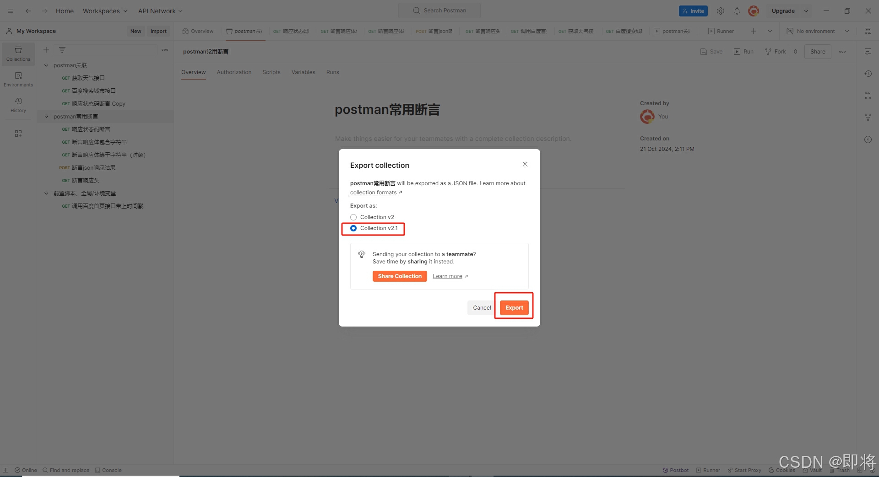Open the API Network dropdown
Viewport: 879px width, 477px height.
pos(160,11)
